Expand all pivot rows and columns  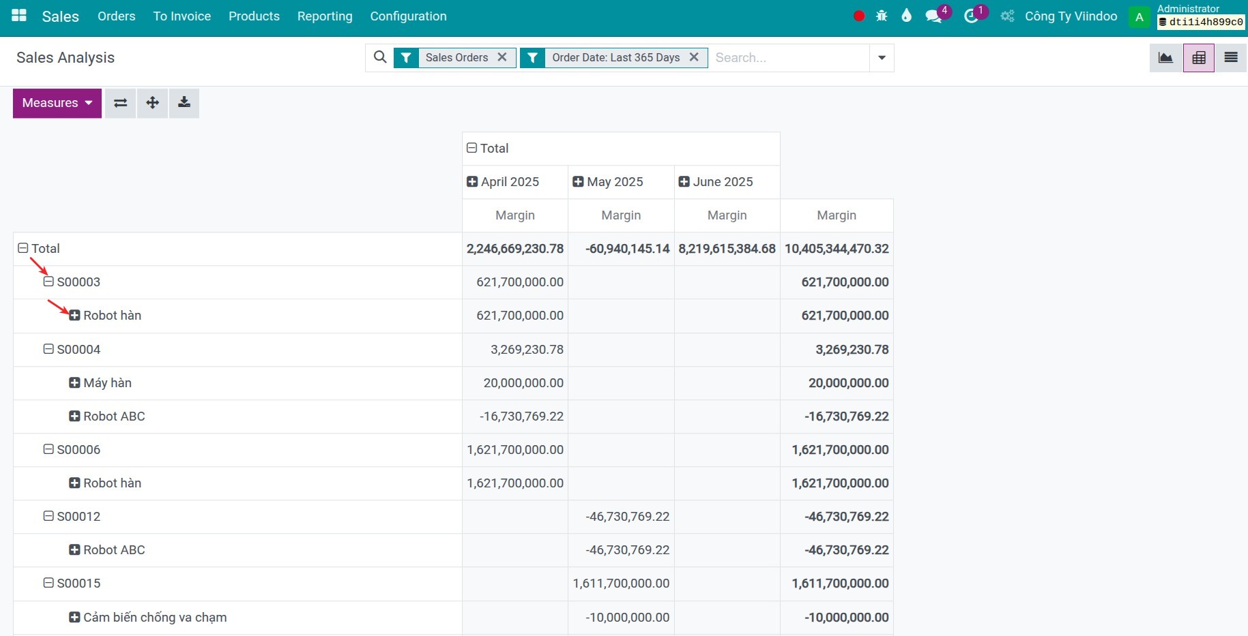152,103
